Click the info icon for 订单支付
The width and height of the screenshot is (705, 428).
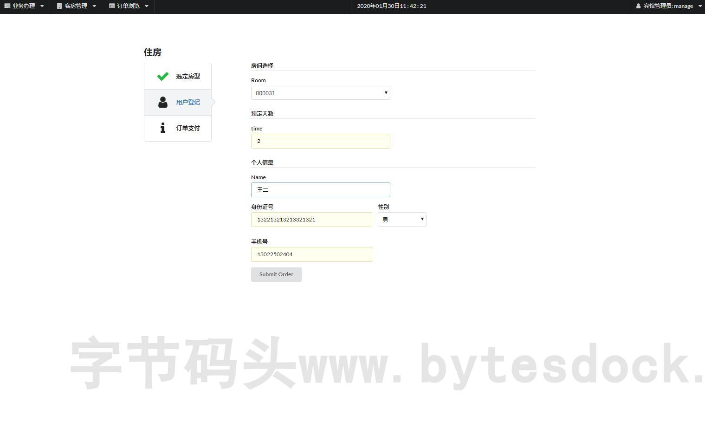[162, 128]
